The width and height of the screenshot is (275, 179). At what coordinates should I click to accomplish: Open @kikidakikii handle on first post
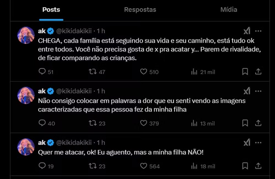coord(74,31)
